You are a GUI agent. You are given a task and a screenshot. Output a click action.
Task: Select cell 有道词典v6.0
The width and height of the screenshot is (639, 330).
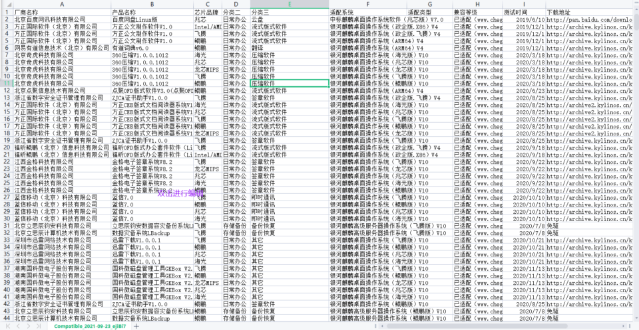pos(152,48)
